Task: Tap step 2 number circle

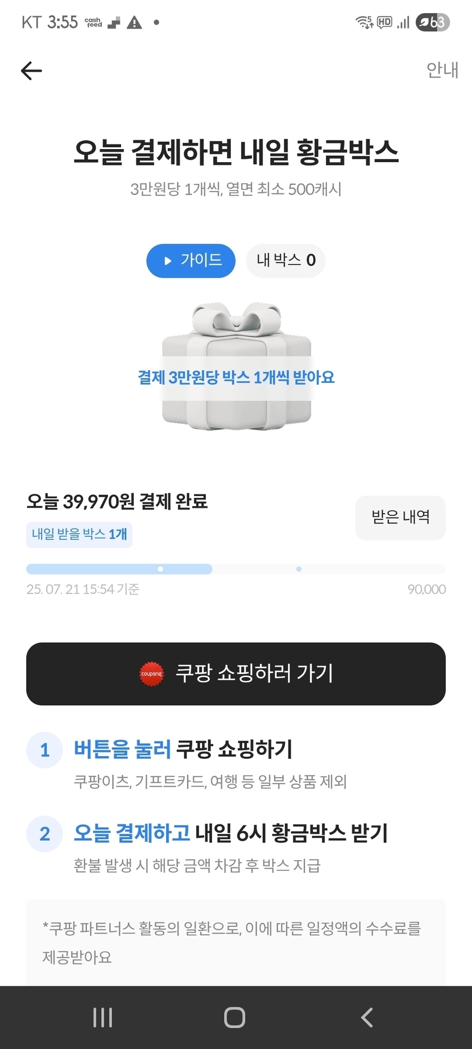Action: (44, 834)
